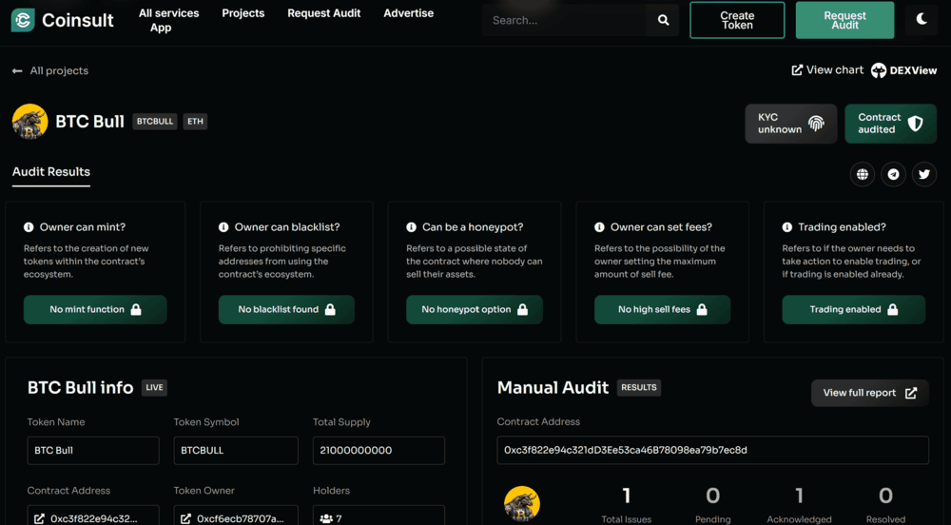Click the Create Token button
Viewport: 951px width, 525px height.
tap(737, 20)
